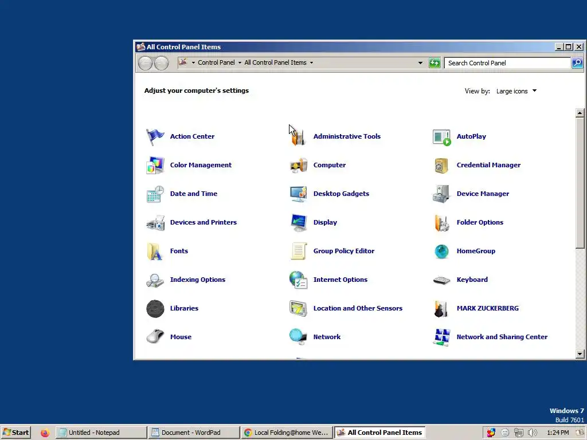Click the scrollbar down arrow

coord(580,353)
